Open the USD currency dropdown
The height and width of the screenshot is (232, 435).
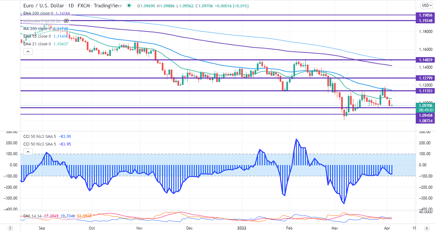pyautogui.click(x=426, y=5)
